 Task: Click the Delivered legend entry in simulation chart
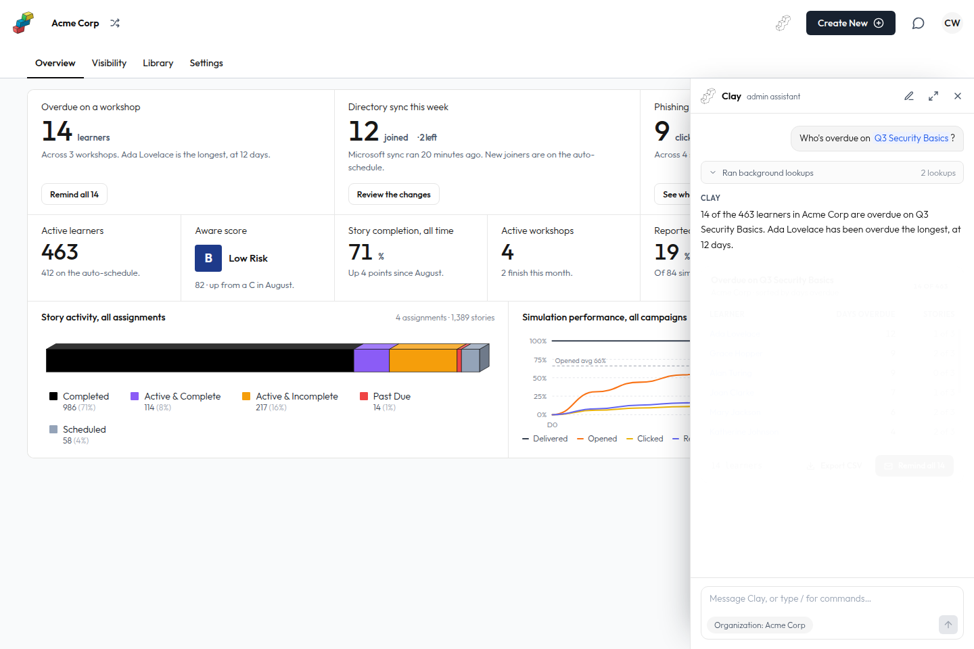coord(545,439)
